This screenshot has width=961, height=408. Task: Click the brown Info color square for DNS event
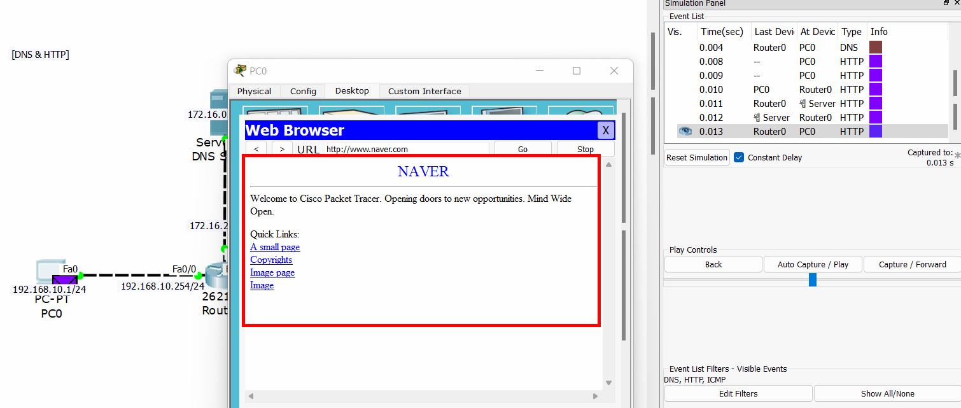coord(876,47)
